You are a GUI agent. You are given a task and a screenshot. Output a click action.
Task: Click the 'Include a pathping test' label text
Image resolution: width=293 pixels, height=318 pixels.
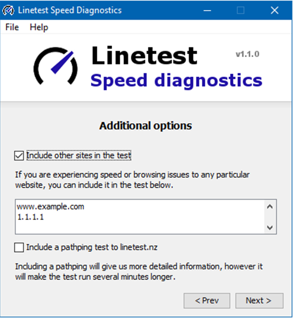coord(92,248)
